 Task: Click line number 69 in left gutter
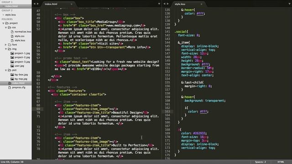(x=38, y=109)
